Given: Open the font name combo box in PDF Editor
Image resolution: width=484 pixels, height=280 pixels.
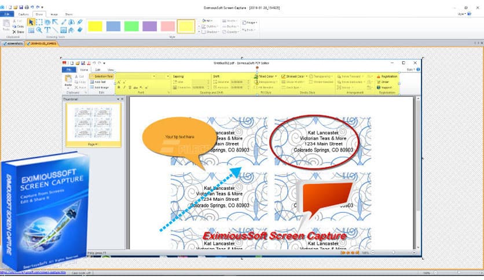Looking at the screenshot, I should (136, 76).
